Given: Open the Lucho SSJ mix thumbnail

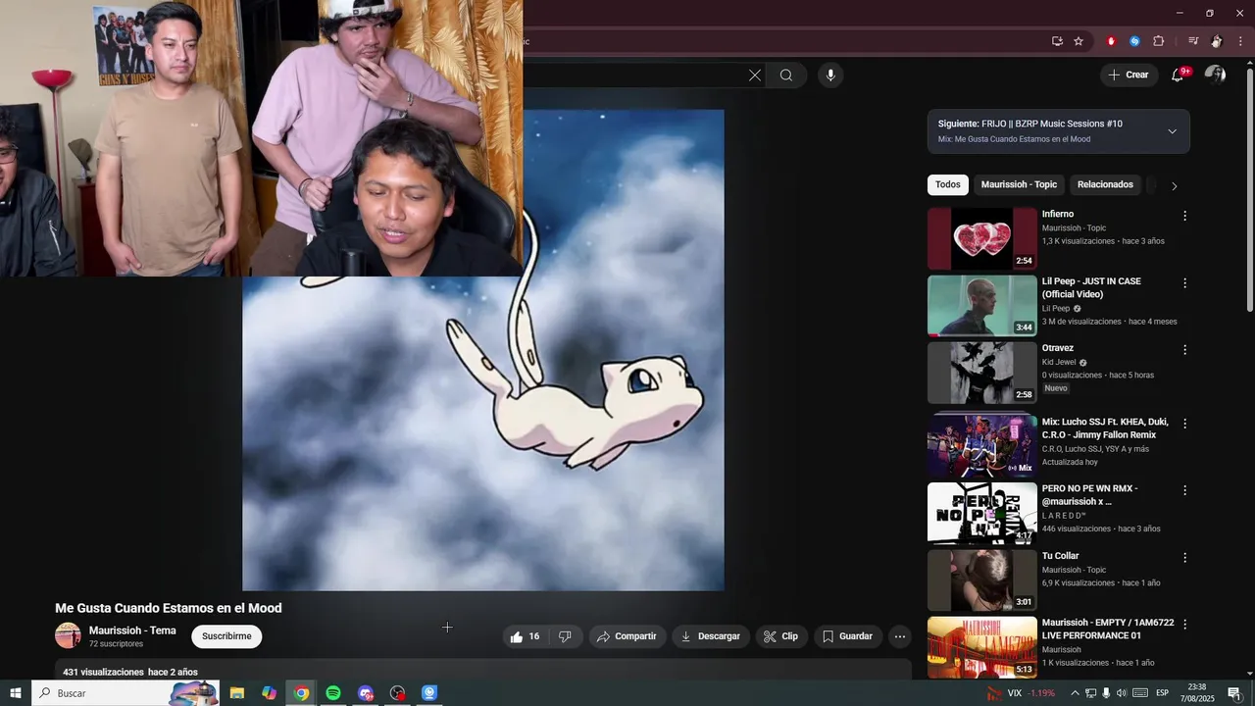Looking at the screenshot, I should pyautogui.click(x=981, y=445).
